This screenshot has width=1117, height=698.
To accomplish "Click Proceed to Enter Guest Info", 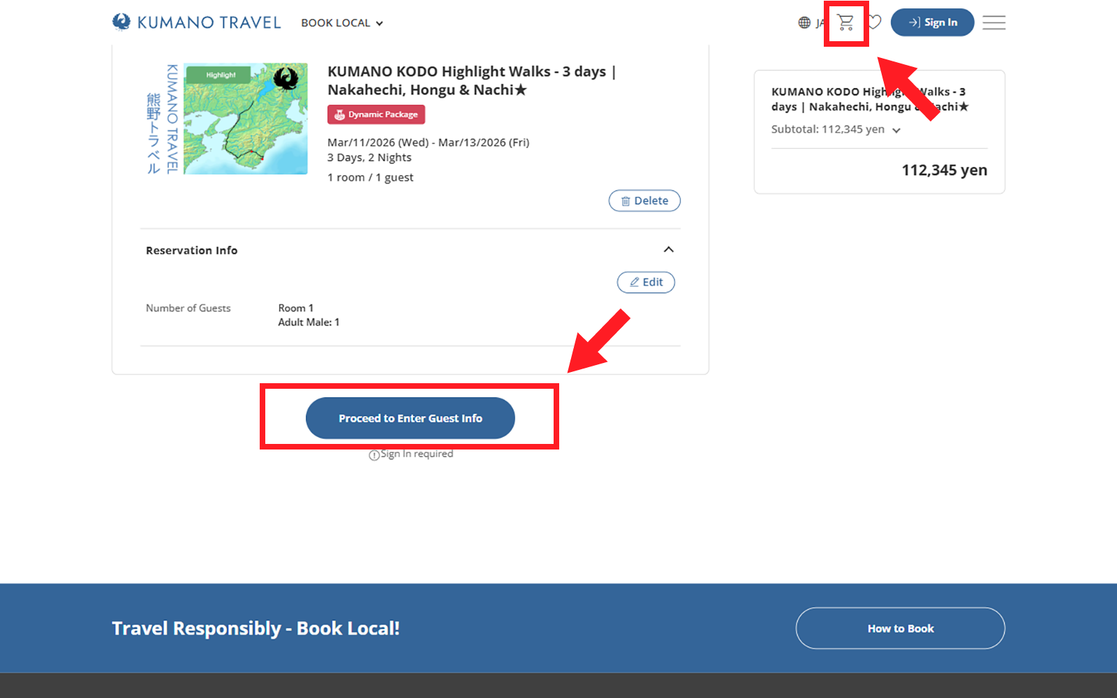I will pos(410,418).
